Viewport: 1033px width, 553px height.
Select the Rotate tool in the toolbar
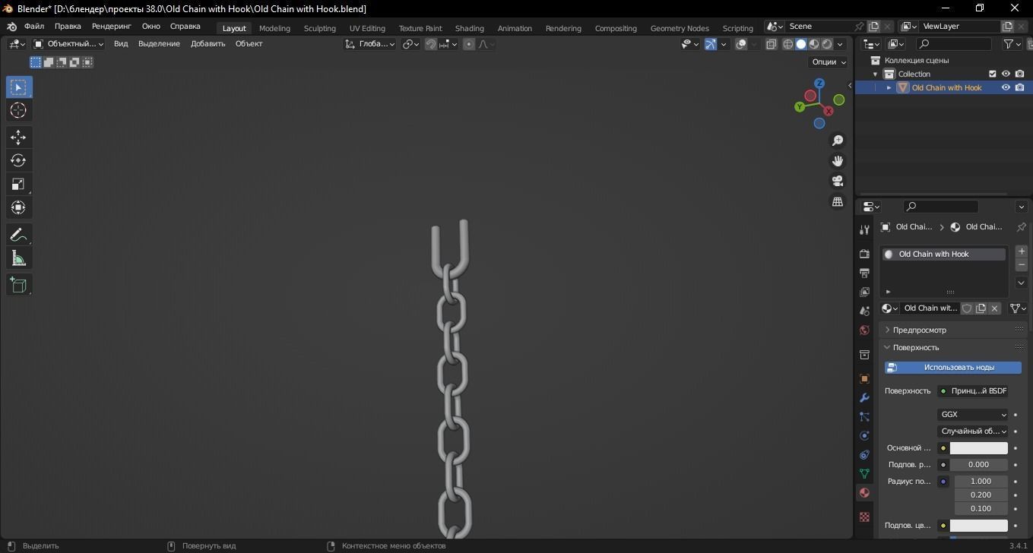18,161
